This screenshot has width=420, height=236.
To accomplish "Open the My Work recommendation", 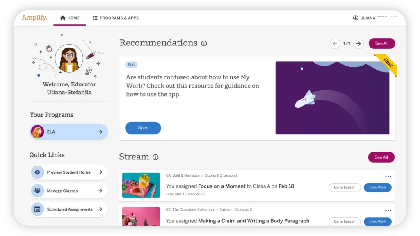I will pos(143,128).
